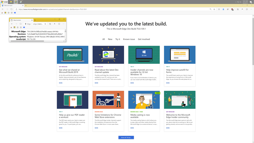The height and width of the screenshot is (143, 254).
Task: Click MORE under PDF reader workout card
Action: tap(61, 128)
